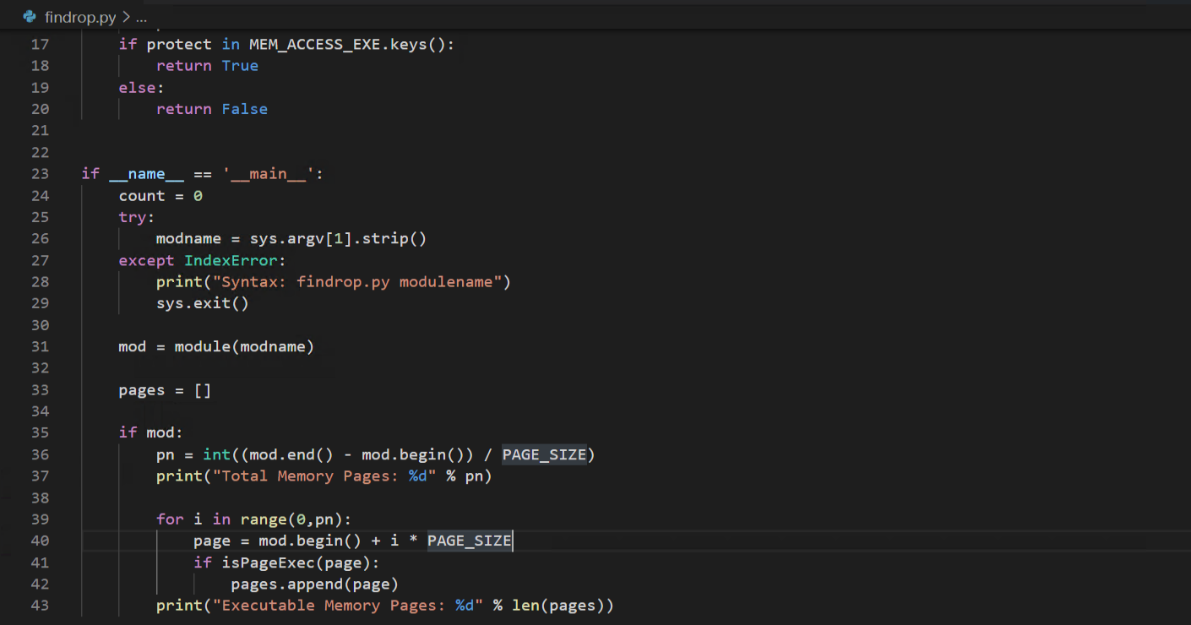Place cursor on MEM_ACCESS_EXE on line 17
Viewport: 1191px width, 625px height.
point(314,45)
